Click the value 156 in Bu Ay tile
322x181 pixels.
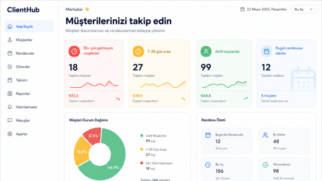219,171
